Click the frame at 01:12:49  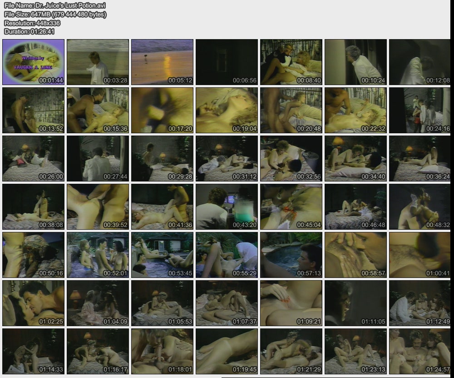pos(420,303)
